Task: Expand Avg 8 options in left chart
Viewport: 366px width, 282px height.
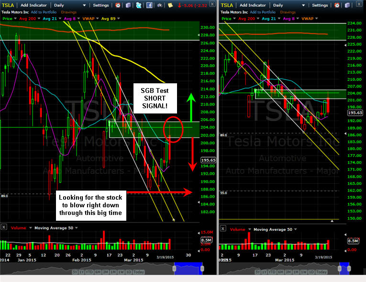Action: click(x=78, y=19)
